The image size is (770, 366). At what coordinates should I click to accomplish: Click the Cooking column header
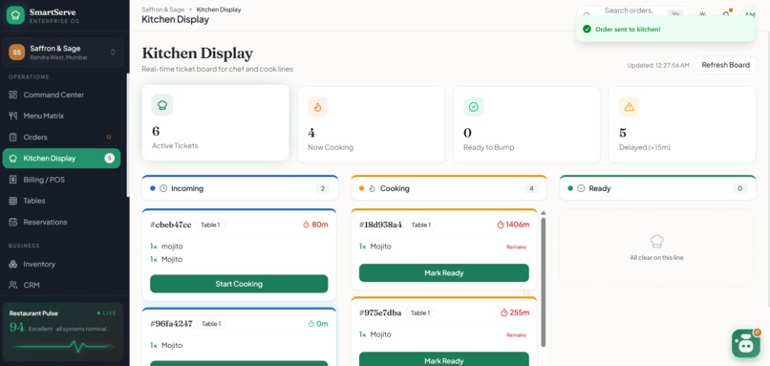[449, 187]
